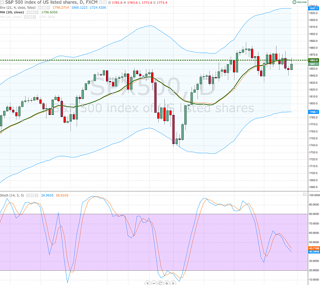This screenshot has width=320, height=285.
Task: Zoom out using the minus button
Action: point(154,283)
